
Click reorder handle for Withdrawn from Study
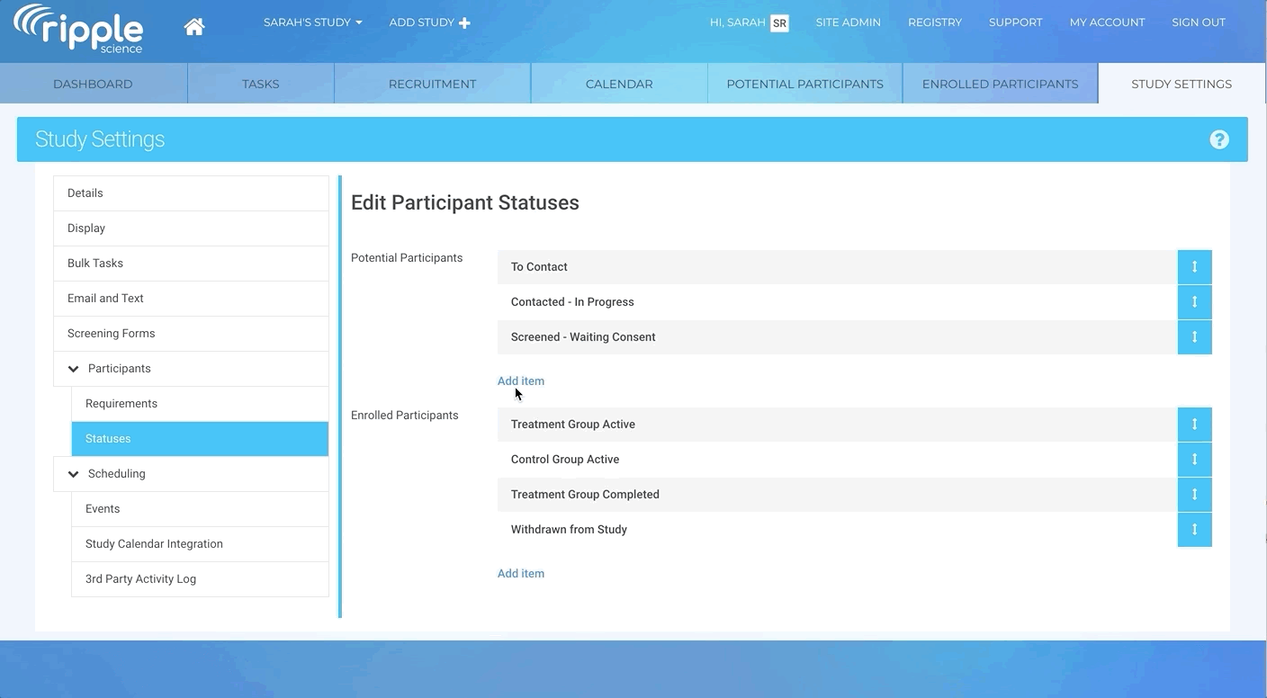click(x=1194, y=530)
